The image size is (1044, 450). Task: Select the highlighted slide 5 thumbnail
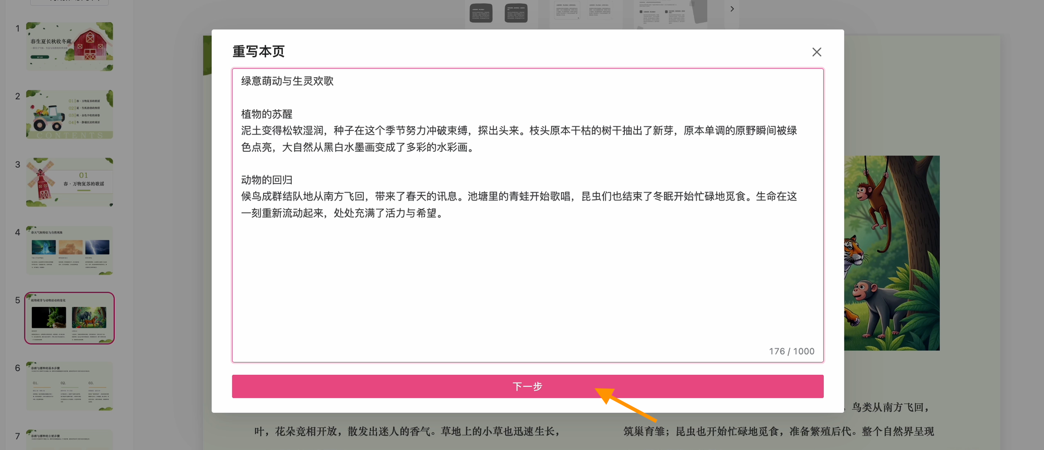[x=69, y=318]
